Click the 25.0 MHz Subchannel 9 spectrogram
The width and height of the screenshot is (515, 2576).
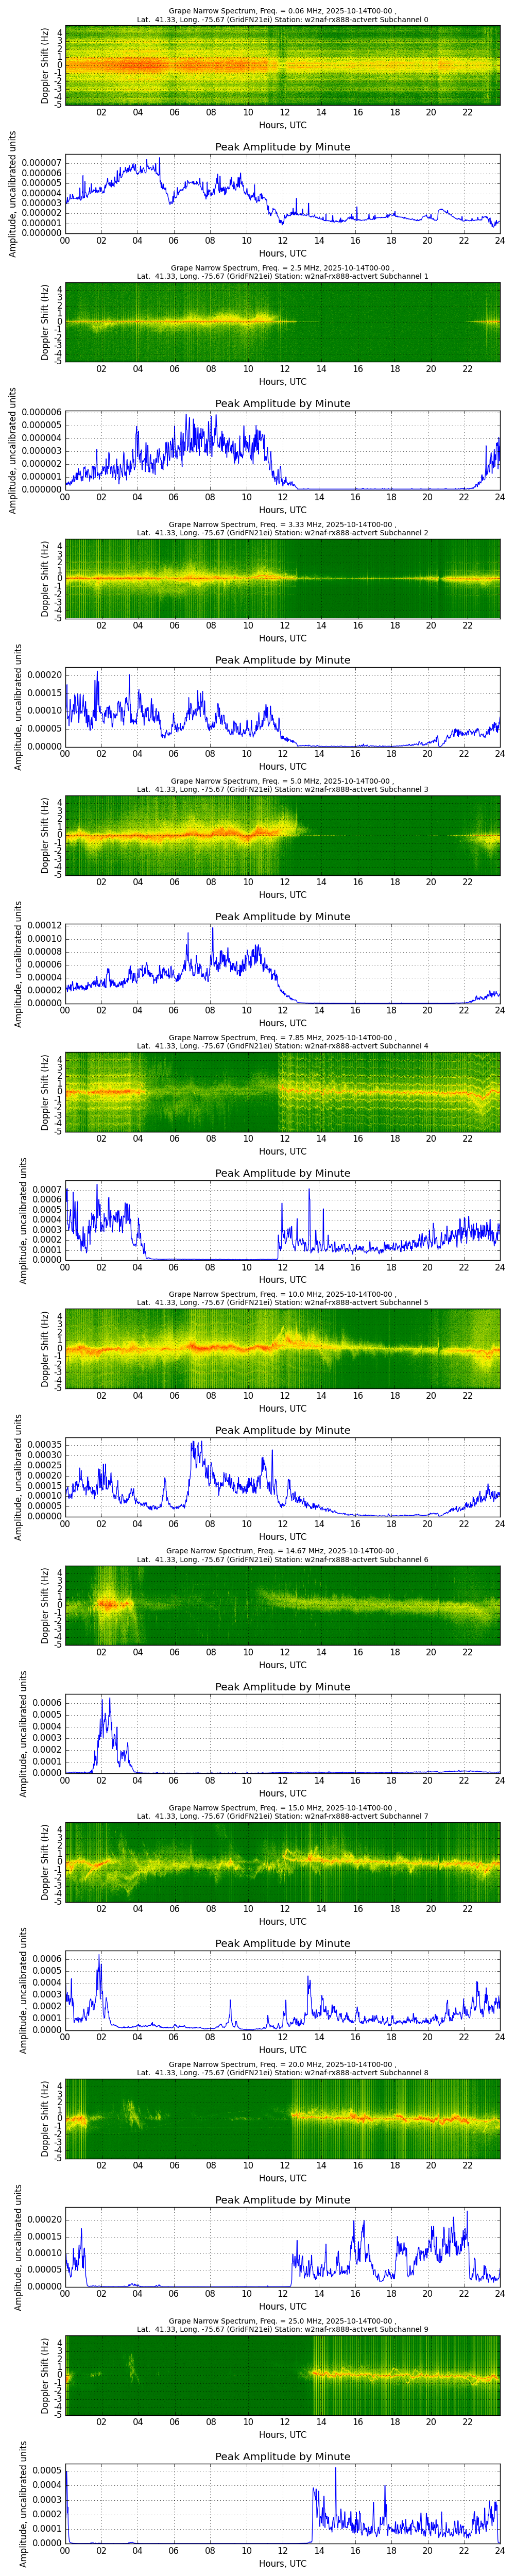pos(282,2374)
